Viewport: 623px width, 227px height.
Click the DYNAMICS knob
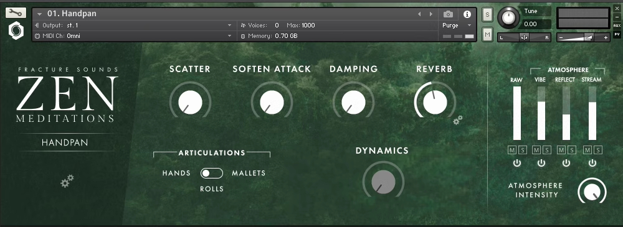(383, 182)
